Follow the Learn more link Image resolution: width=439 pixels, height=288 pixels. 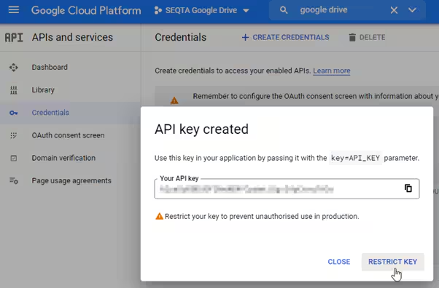332,71
